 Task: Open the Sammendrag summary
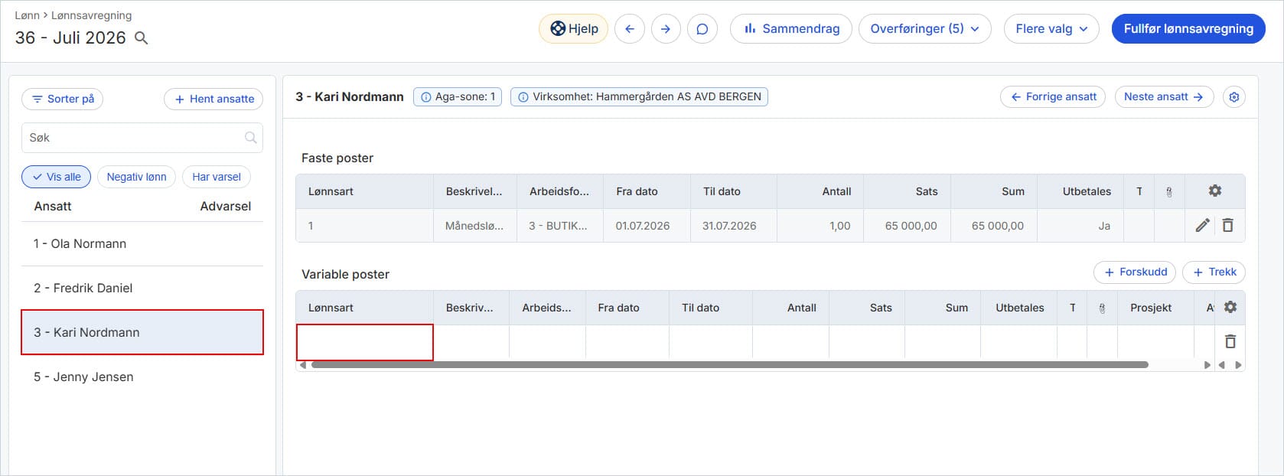[x=791, y=29]
